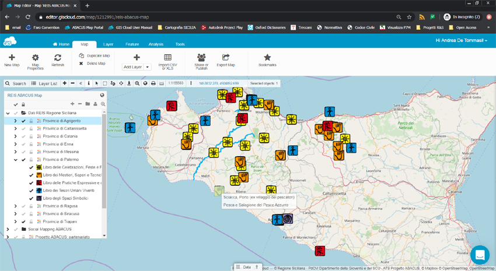Open Map Properties gear icon
This screenshot has height=271, width=496.
pos(35,58)
